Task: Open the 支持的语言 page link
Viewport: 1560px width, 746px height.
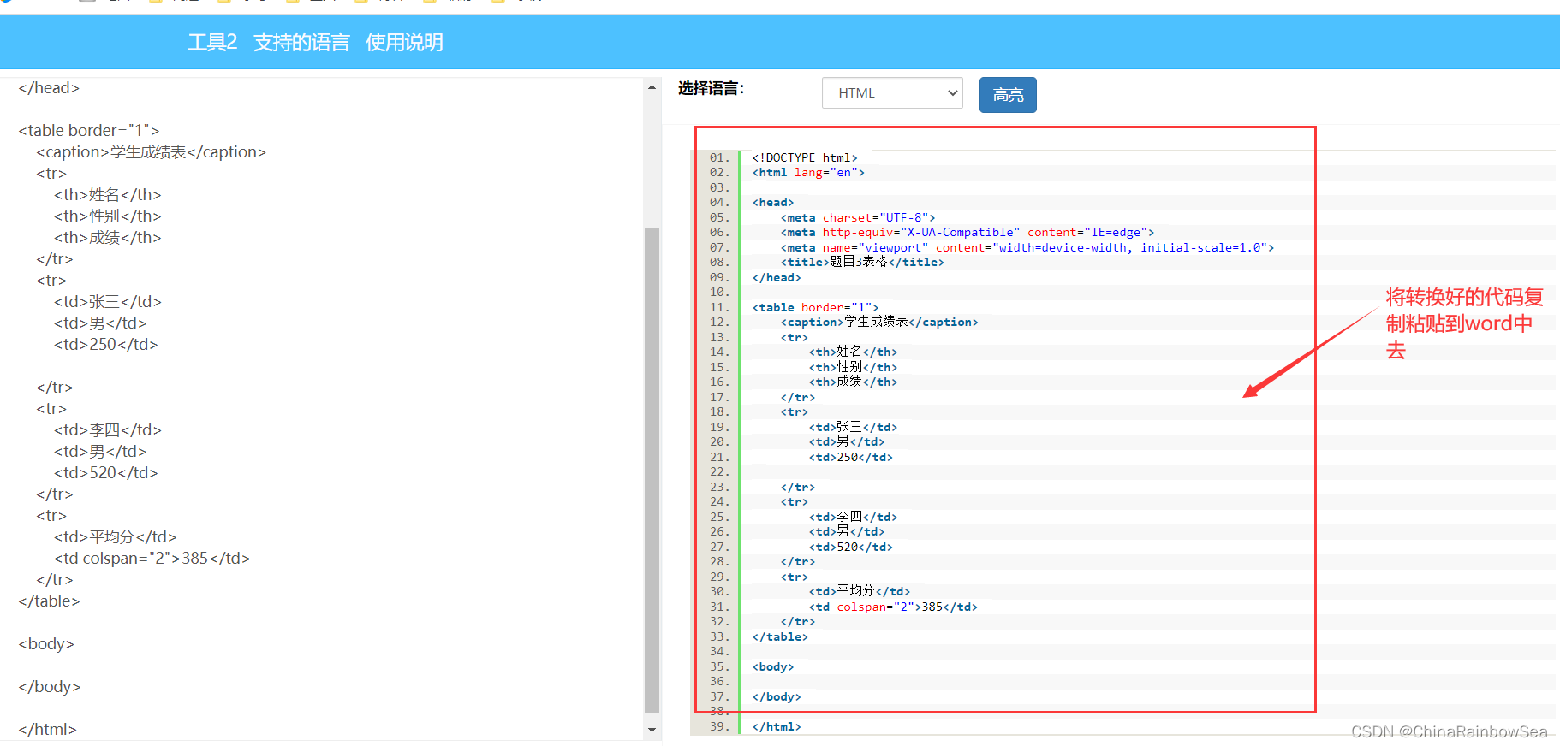Action: pyautogui.click(x=301, y=42)
